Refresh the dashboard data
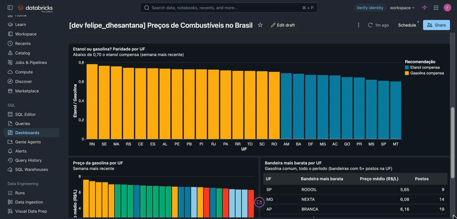 (370, 25)
